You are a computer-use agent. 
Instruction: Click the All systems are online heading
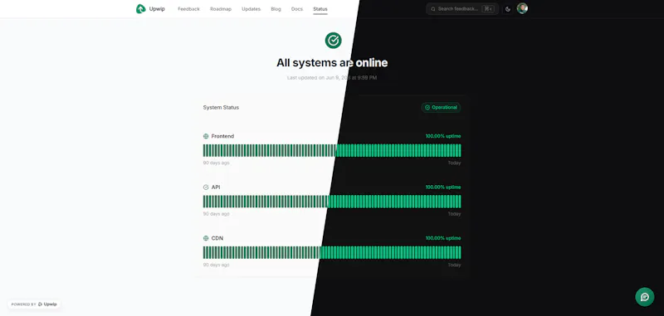332,62
